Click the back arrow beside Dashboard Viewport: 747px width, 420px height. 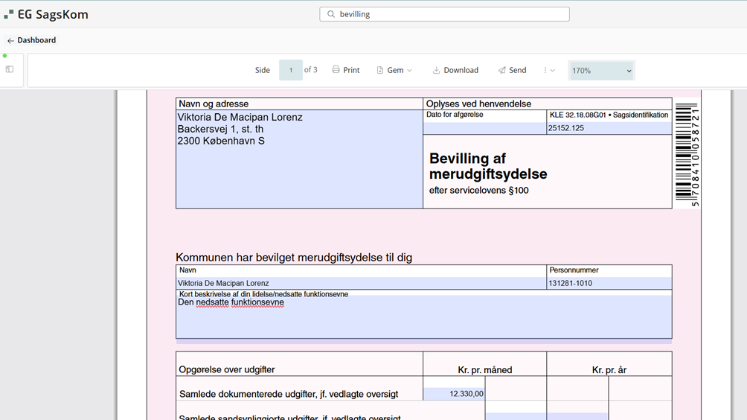tap(10, 41)
